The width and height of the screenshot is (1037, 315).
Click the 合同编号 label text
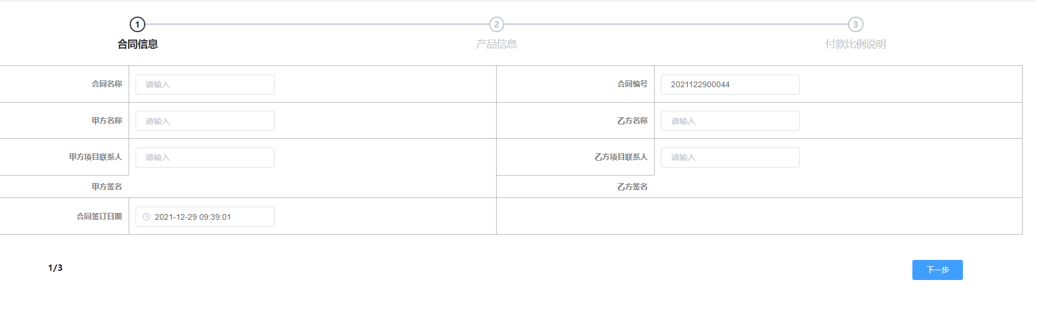(x=632, y=84)
